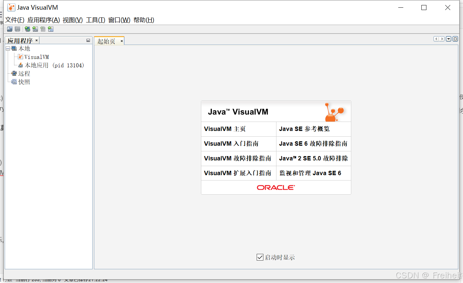Click the greyed Add core dump toolbar icon
This screenshot has height=283, width=463.
click(x=43, y=29)
